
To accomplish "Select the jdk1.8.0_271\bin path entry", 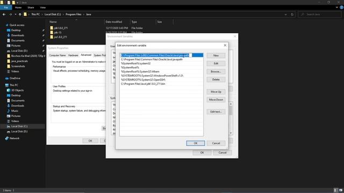I will (161, 84).
